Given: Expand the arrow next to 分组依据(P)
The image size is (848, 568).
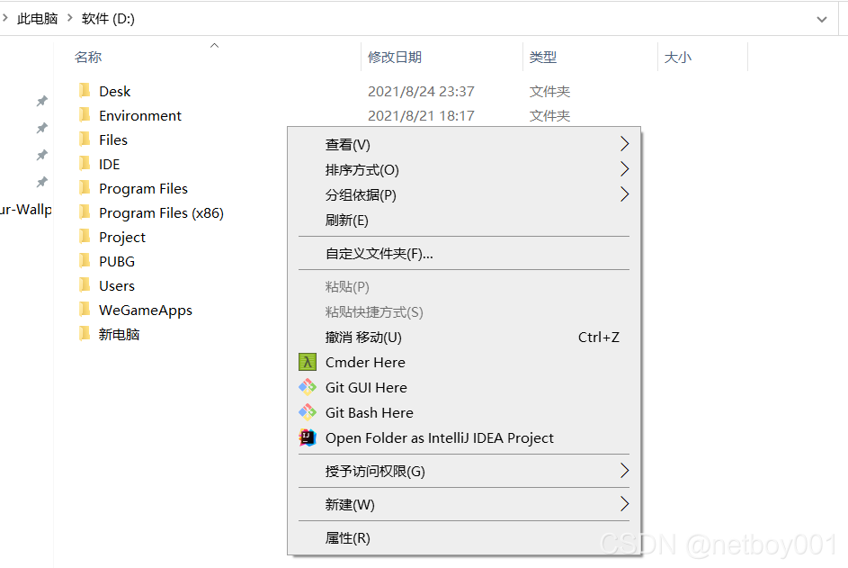Looking at the screenshot, I should [x=625, y=194].
